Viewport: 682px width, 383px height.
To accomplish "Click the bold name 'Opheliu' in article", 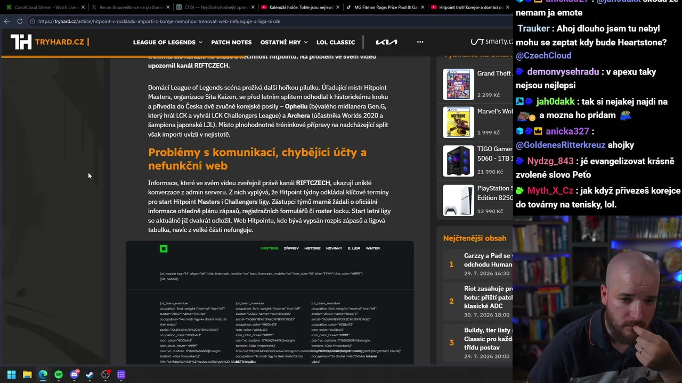I will (296, 106).
